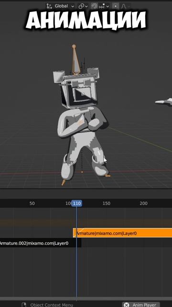Select the orange Armature|mixamo.com|Layer0 strip
The width and height of the screenshot is (172, 307).
click(122, 233)
